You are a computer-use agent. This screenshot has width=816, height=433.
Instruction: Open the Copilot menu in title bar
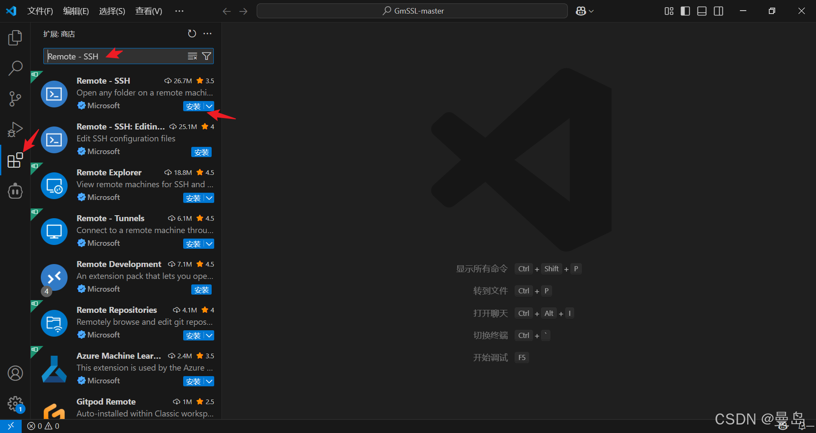[x=585, y=11]
